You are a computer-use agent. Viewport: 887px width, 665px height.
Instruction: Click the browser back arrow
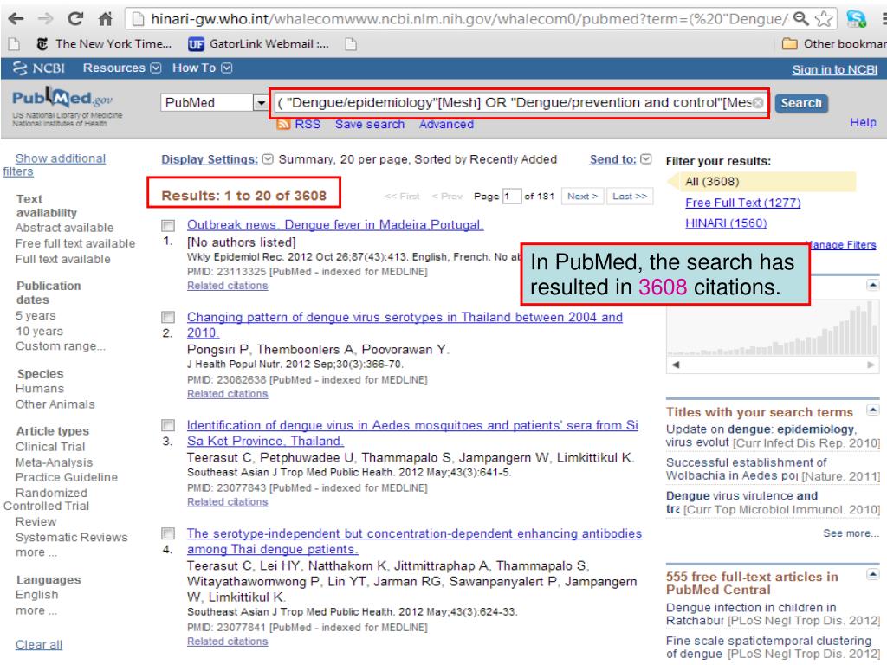16,19
